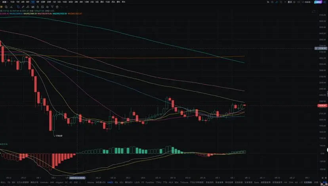Toggle the FundFlow sub-indicator
The image size is (328, 186).
(x=150, y=182)
